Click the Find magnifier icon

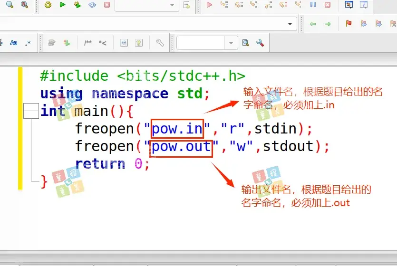pyautogui.click(x=10, y=4)
